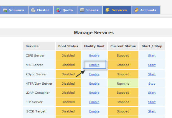The image size is (172, 118).
Task: Select the Current Status column header
Action: [123, 46]
